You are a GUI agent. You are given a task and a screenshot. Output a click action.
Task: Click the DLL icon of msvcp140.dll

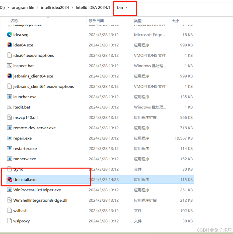coord(9,117)
